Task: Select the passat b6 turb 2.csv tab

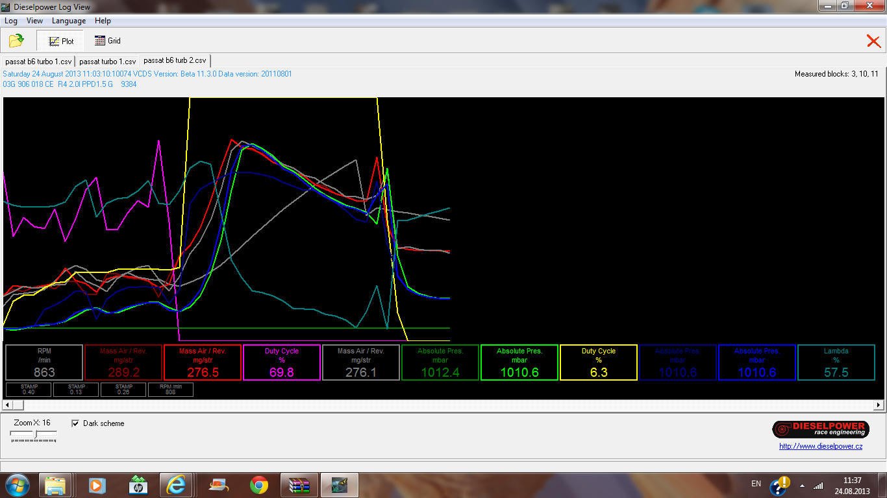Action: point(174,60)
